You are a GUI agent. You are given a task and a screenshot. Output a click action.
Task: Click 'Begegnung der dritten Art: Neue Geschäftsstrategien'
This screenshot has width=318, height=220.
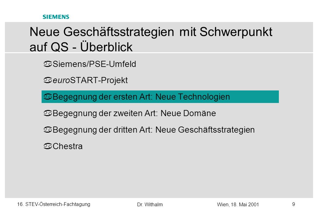coord(154,130)
